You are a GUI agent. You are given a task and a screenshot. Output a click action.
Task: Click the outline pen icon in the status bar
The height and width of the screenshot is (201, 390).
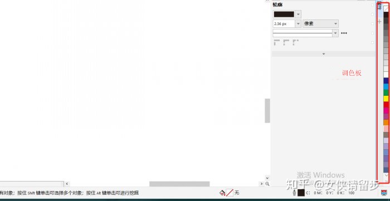tap(295, 193)
